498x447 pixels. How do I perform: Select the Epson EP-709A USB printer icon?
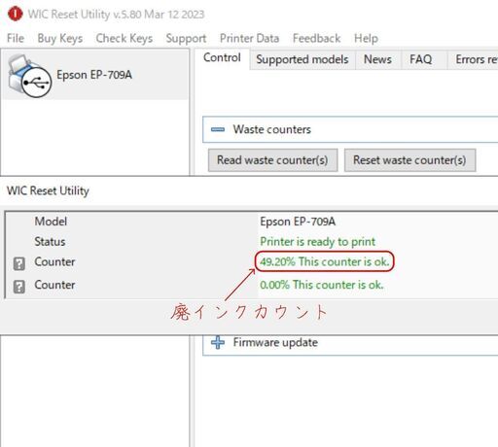tap(29, 76)
